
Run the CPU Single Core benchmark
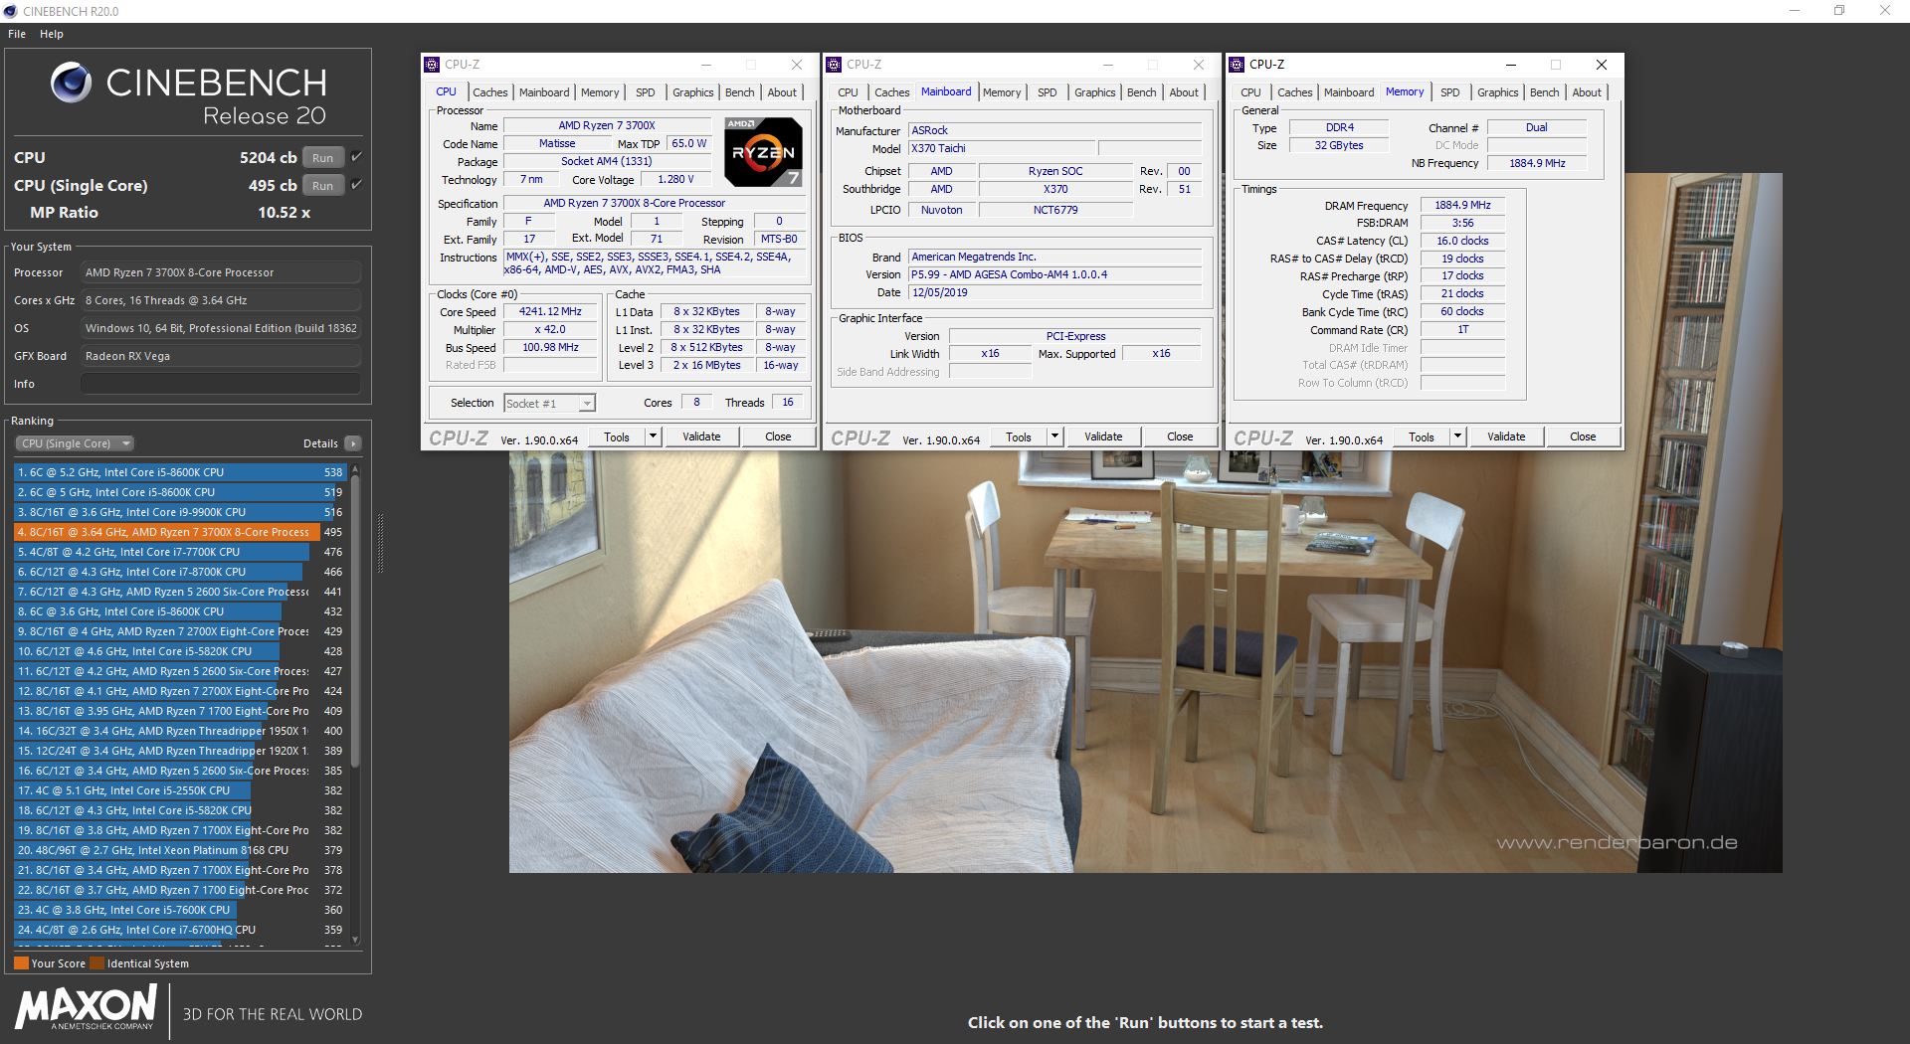(323, 185)
